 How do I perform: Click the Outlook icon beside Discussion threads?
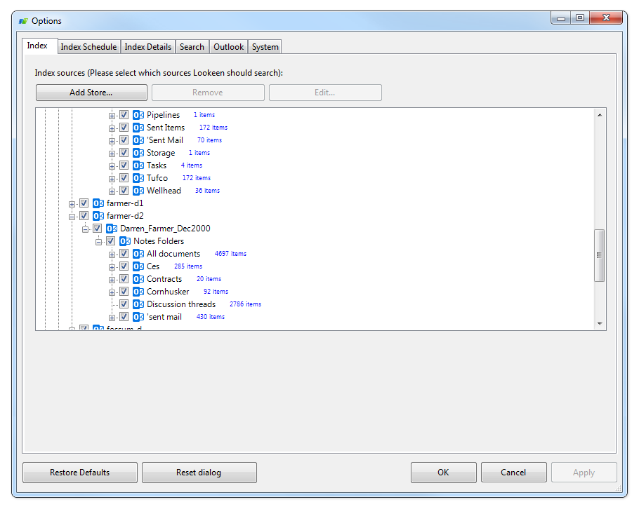click(138, 304)
